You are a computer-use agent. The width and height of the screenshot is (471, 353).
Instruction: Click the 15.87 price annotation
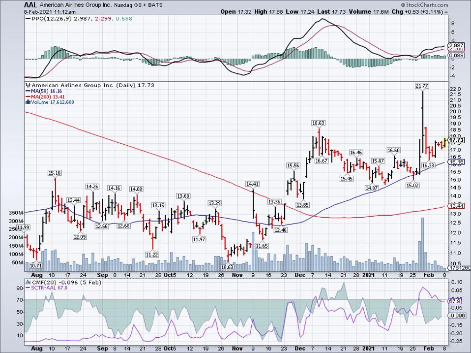[x=378, y=161]
